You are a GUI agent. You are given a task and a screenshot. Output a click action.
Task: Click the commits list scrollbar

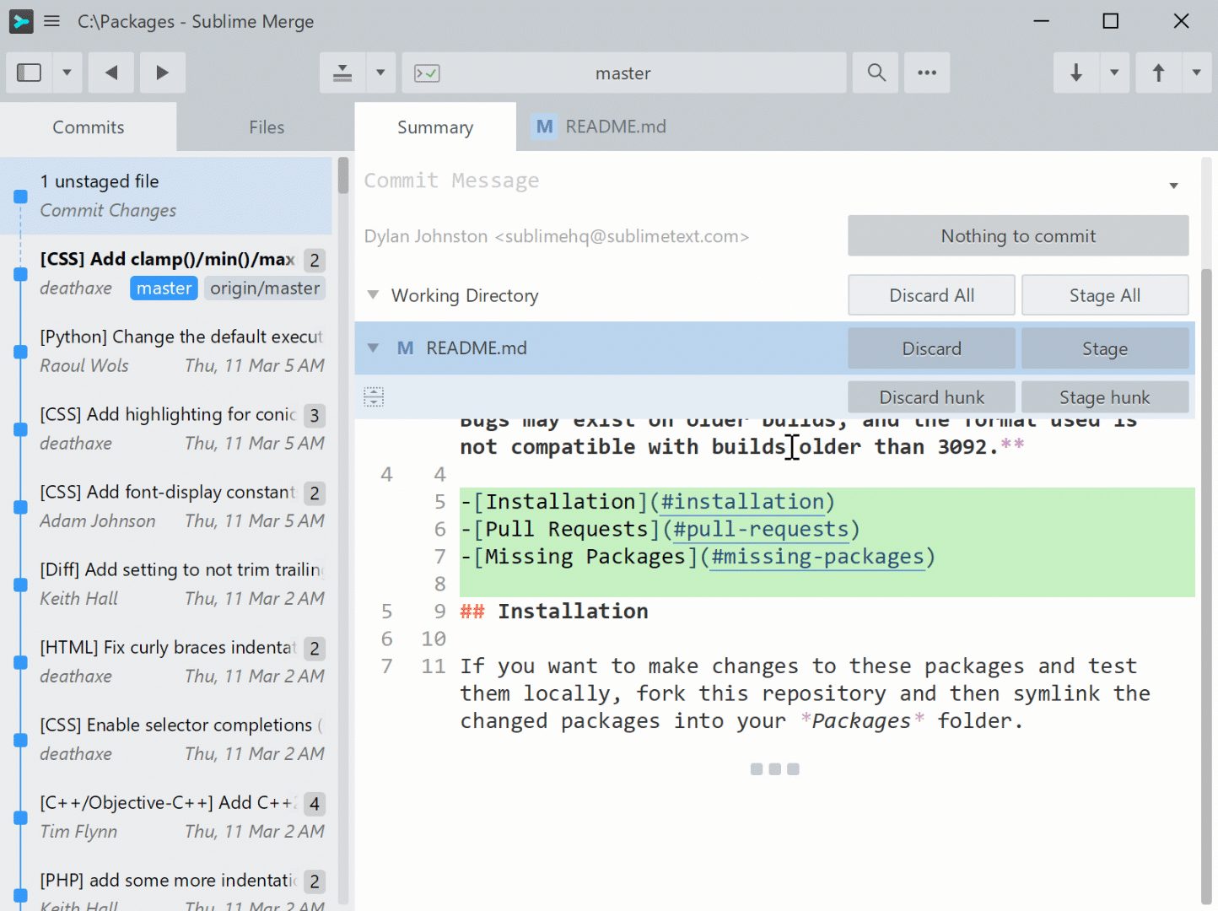(343, 175)
